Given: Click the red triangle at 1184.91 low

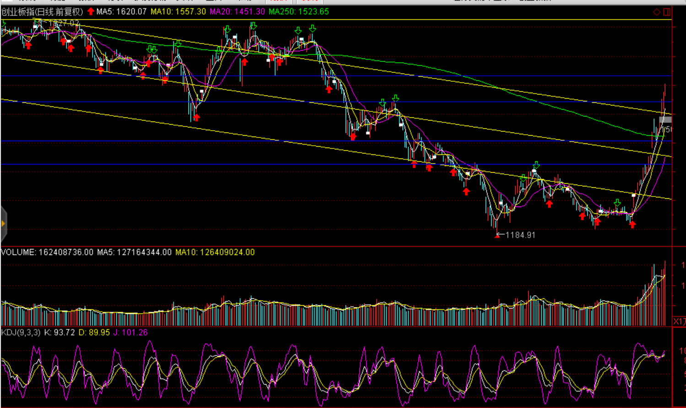Looking at the screenshot, I should (x=497, y=236).
